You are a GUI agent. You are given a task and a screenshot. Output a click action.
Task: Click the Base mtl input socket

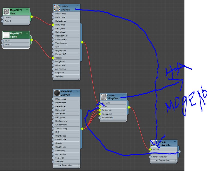point(100,103)
